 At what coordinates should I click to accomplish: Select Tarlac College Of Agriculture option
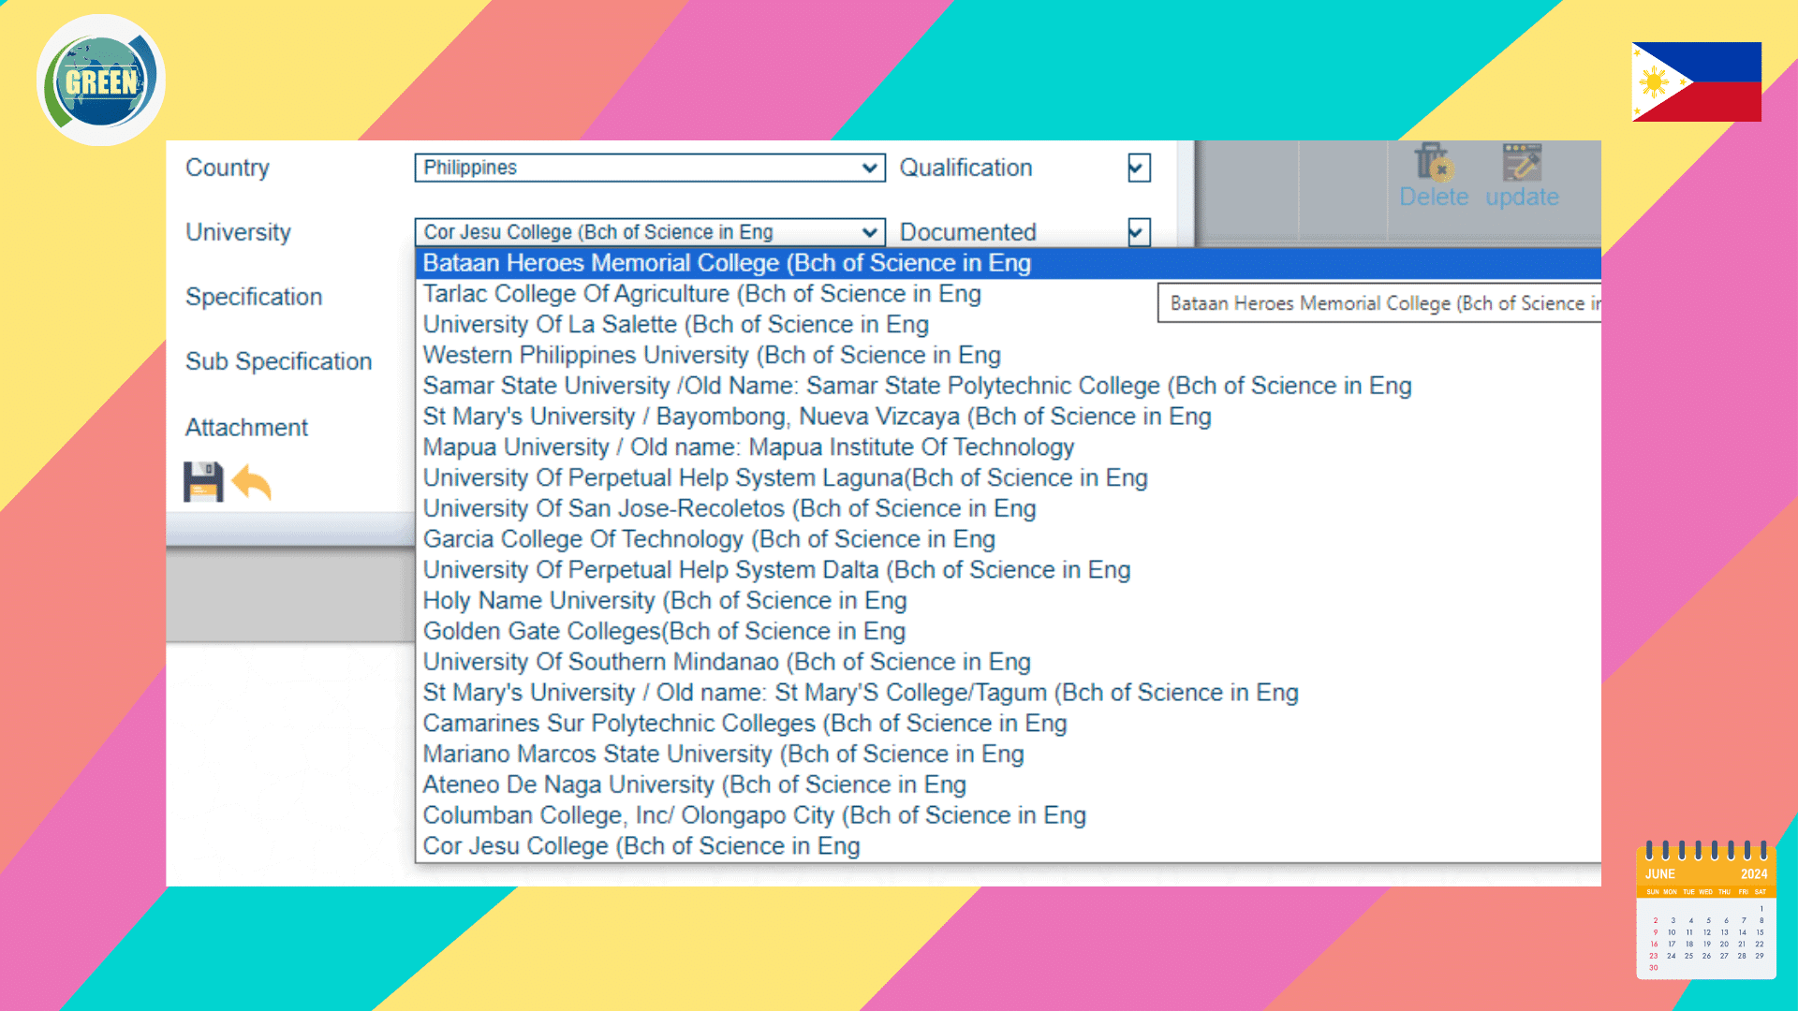tap(701, 294)
